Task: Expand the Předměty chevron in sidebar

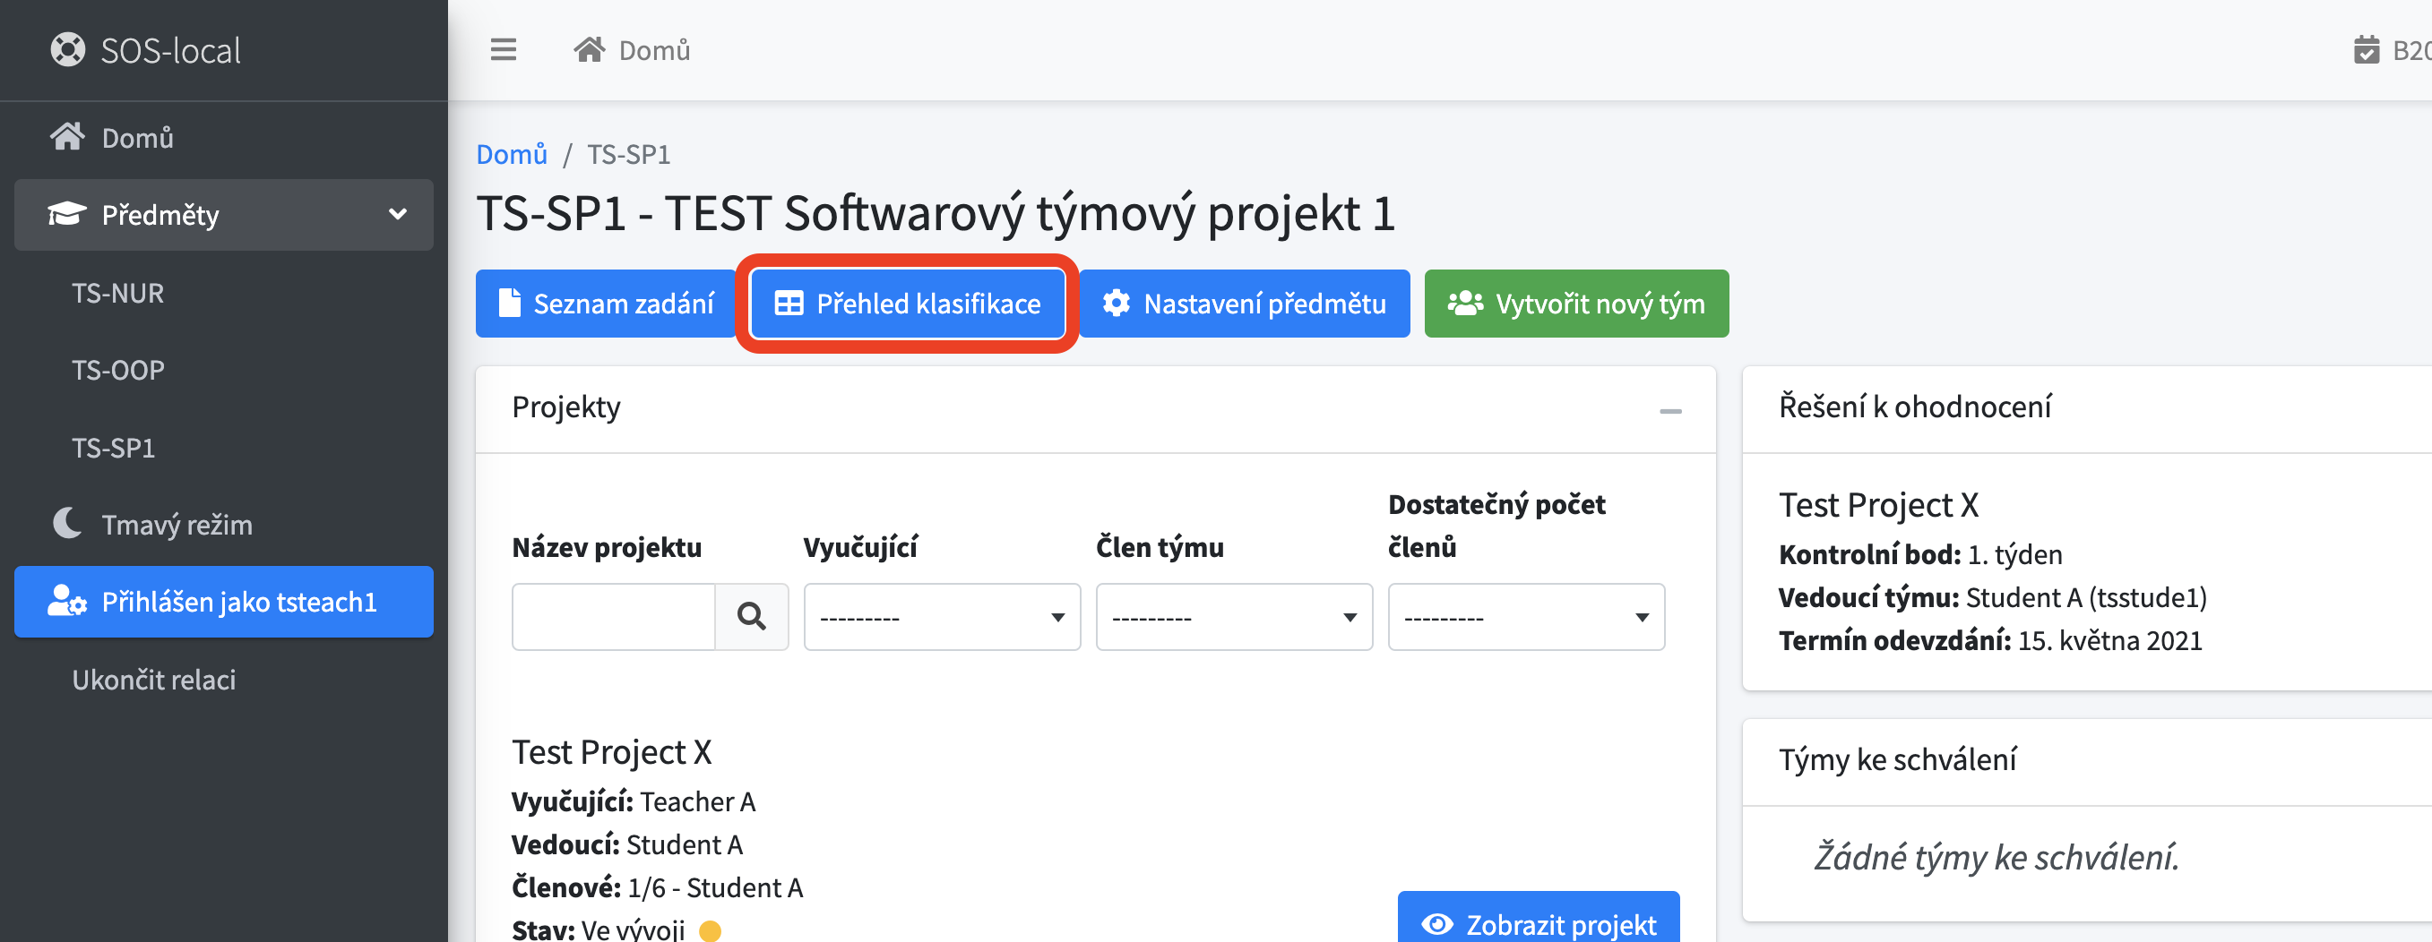Action: 399,215
